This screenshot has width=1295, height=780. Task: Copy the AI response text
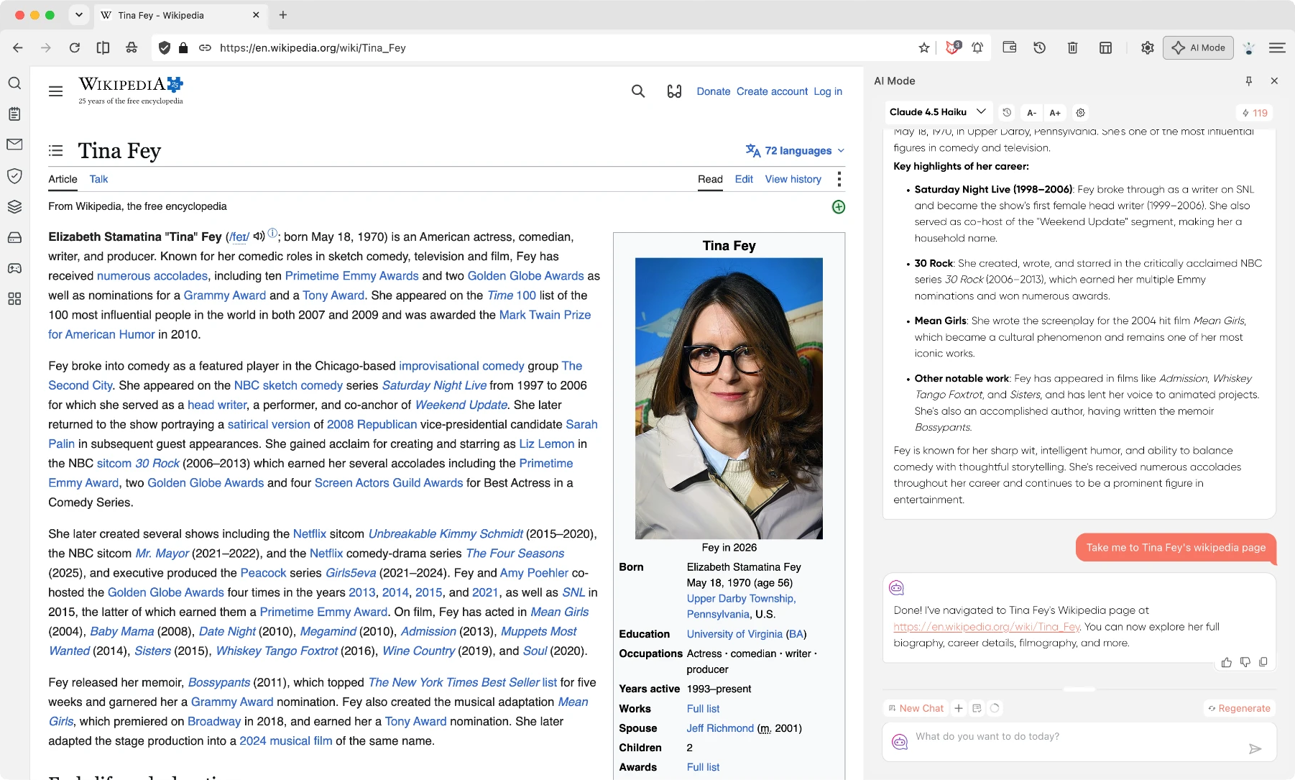click(1263, 662)
